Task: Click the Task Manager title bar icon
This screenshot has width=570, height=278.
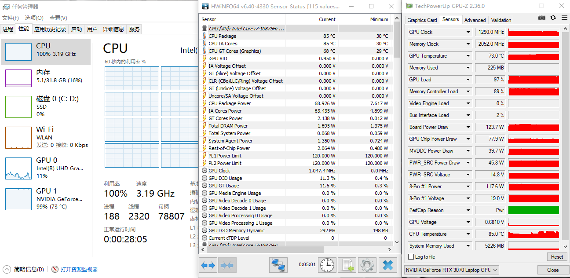Action: pos(5,7)
